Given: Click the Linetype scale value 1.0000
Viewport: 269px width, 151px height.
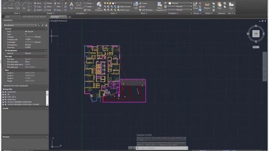Looking at the screenshot, I should pos(28,39).
